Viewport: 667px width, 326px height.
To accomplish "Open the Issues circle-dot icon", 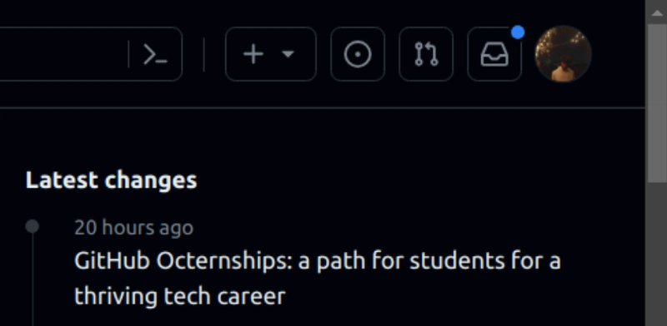I will click(358, 54).
